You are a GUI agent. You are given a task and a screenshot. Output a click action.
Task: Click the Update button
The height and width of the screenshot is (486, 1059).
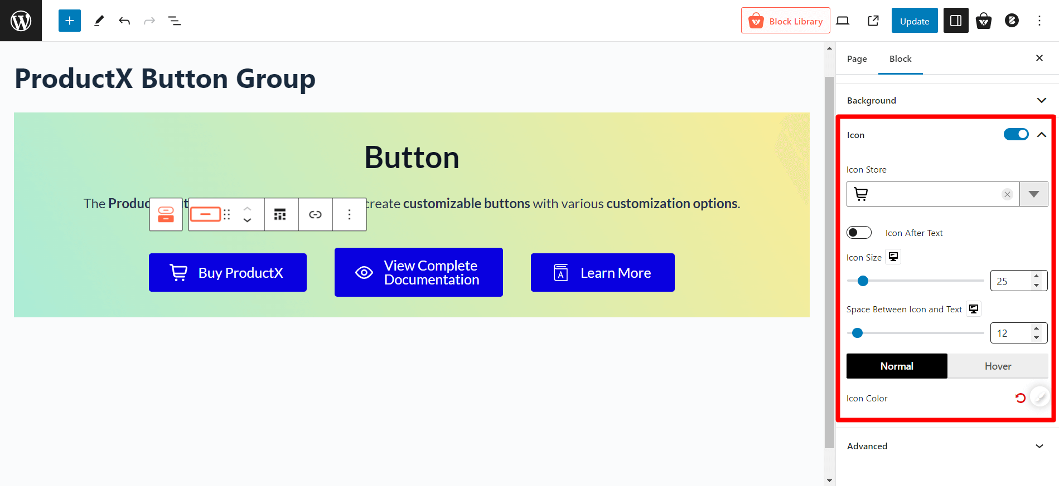click(915, 21)
